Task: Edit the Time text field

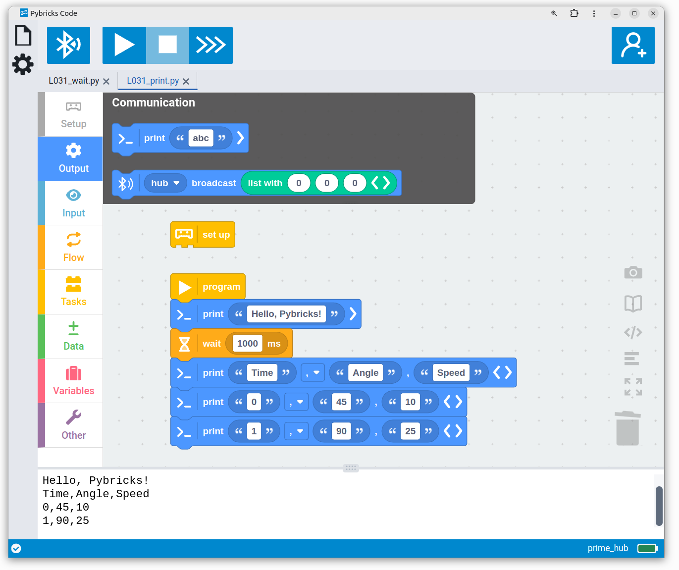Action: [x=262, y=373]
